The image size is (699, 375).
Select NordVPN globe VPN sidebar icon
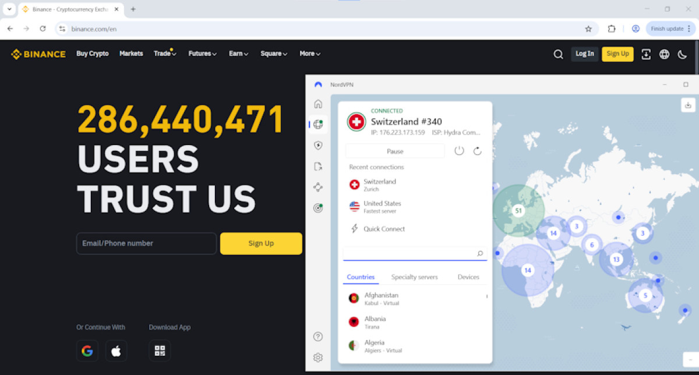click(318, 124)
